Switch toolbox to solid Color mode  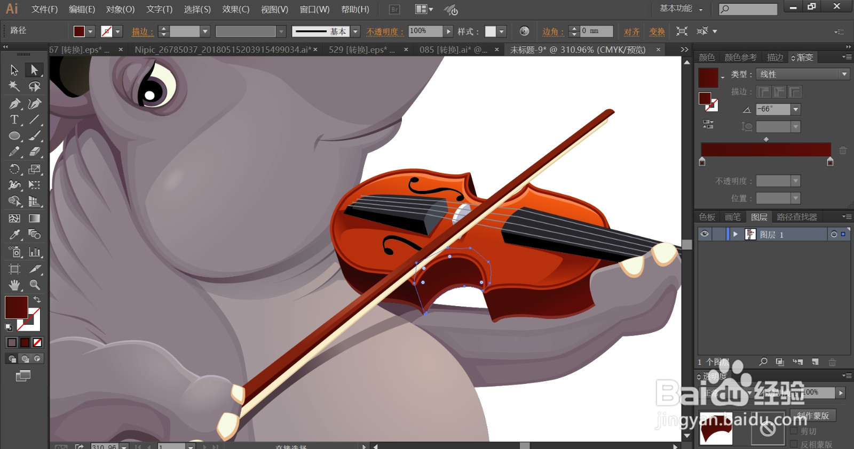12,342
